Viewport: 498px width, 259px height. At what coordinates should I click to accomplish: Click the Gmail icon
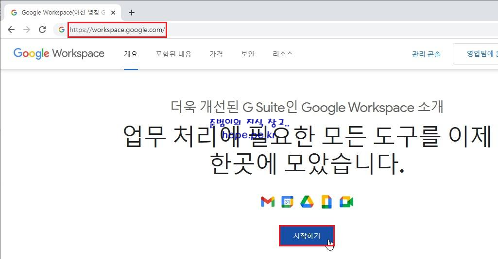(267, 202)
